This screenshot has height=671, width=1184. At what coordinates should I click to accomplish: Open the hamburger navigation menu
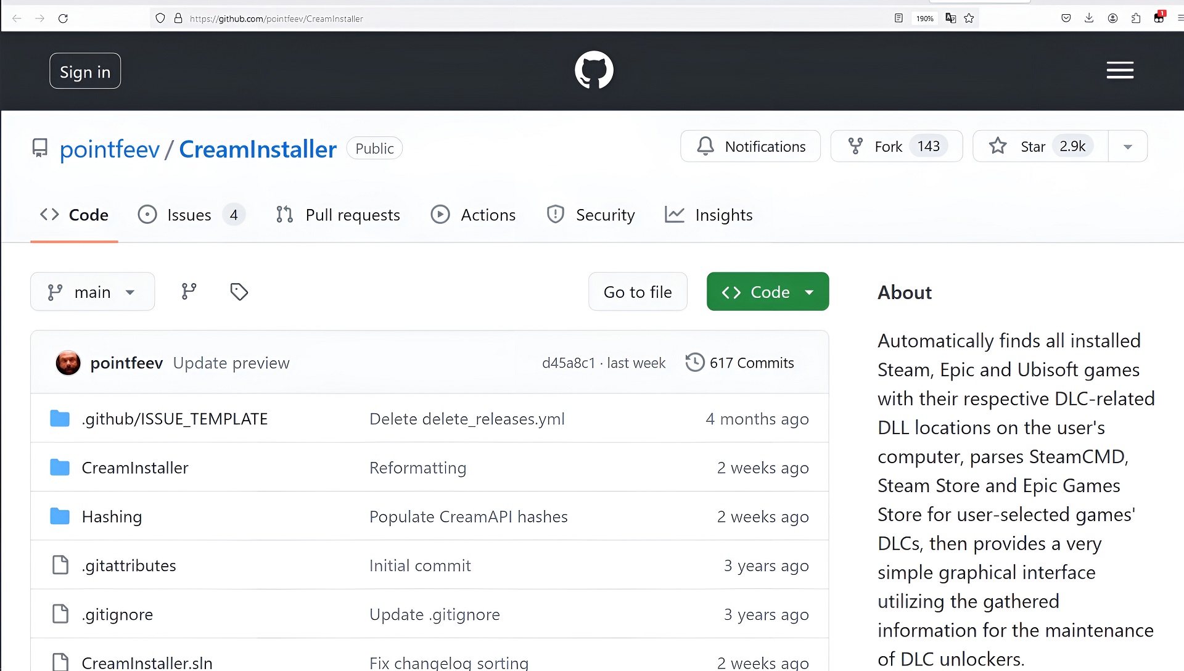point(1119,70)
